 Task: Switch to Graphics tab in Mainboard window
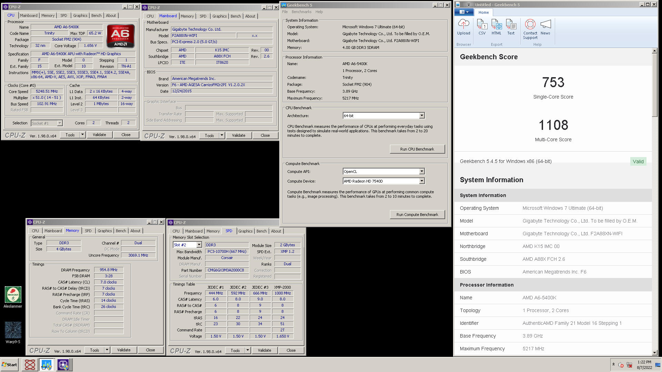(219, 16)
